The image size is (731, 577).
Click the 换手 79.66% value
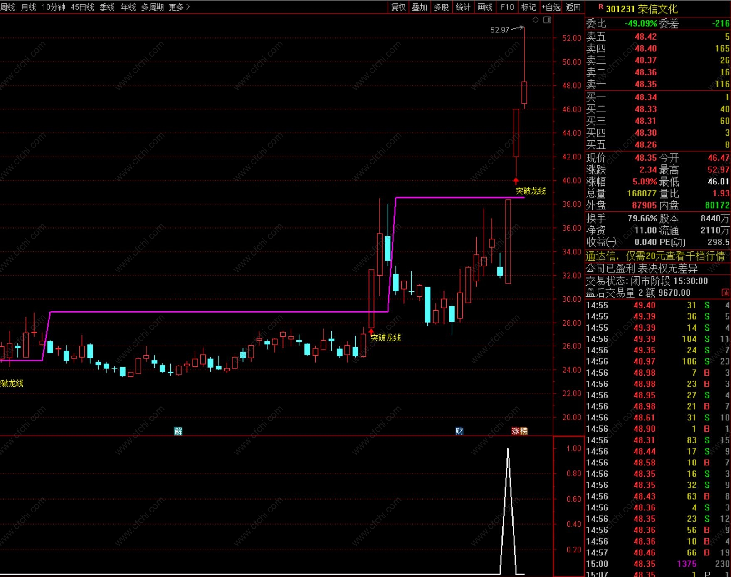(642, 219)
